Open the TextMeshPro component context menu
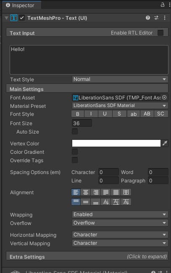The width and height of the screenshot is (171, 273). point(165,18)
